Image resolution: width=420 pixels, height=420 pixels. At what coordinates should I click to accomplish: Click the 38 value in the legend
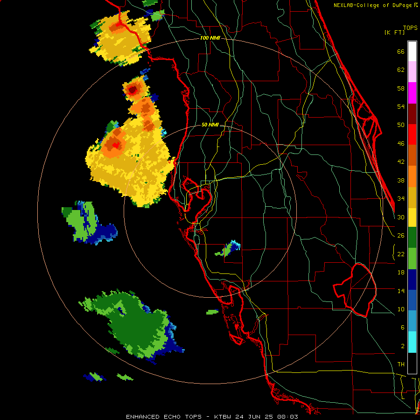(401, 180)
